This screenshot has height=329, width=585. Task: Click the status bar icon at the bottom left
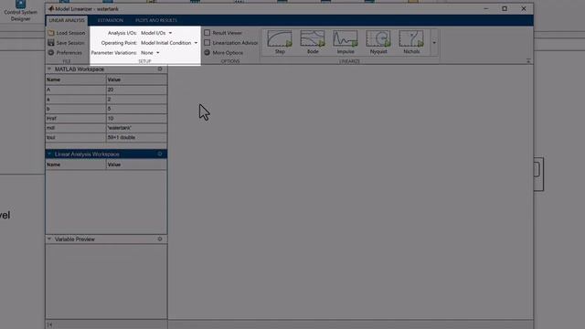[x=49, y=325]
